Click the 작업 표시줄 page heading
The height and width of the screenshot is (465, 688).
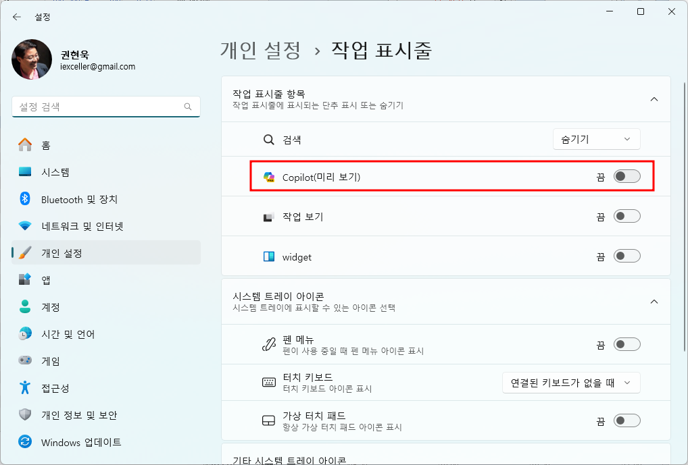click(x=381, y=50)
